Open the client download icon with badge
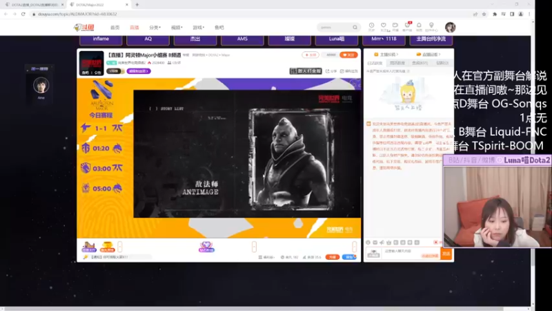552x311 pixels. click(407, 26)
